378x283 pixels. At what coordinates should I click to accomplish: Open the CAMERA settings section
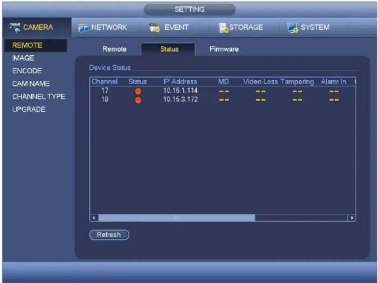[38, 27]
